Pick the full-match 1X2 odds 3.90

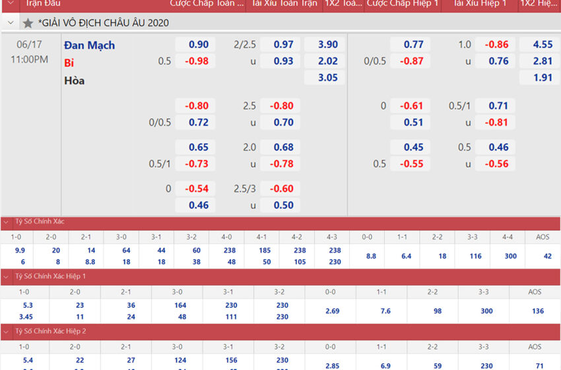pos(327,45)
